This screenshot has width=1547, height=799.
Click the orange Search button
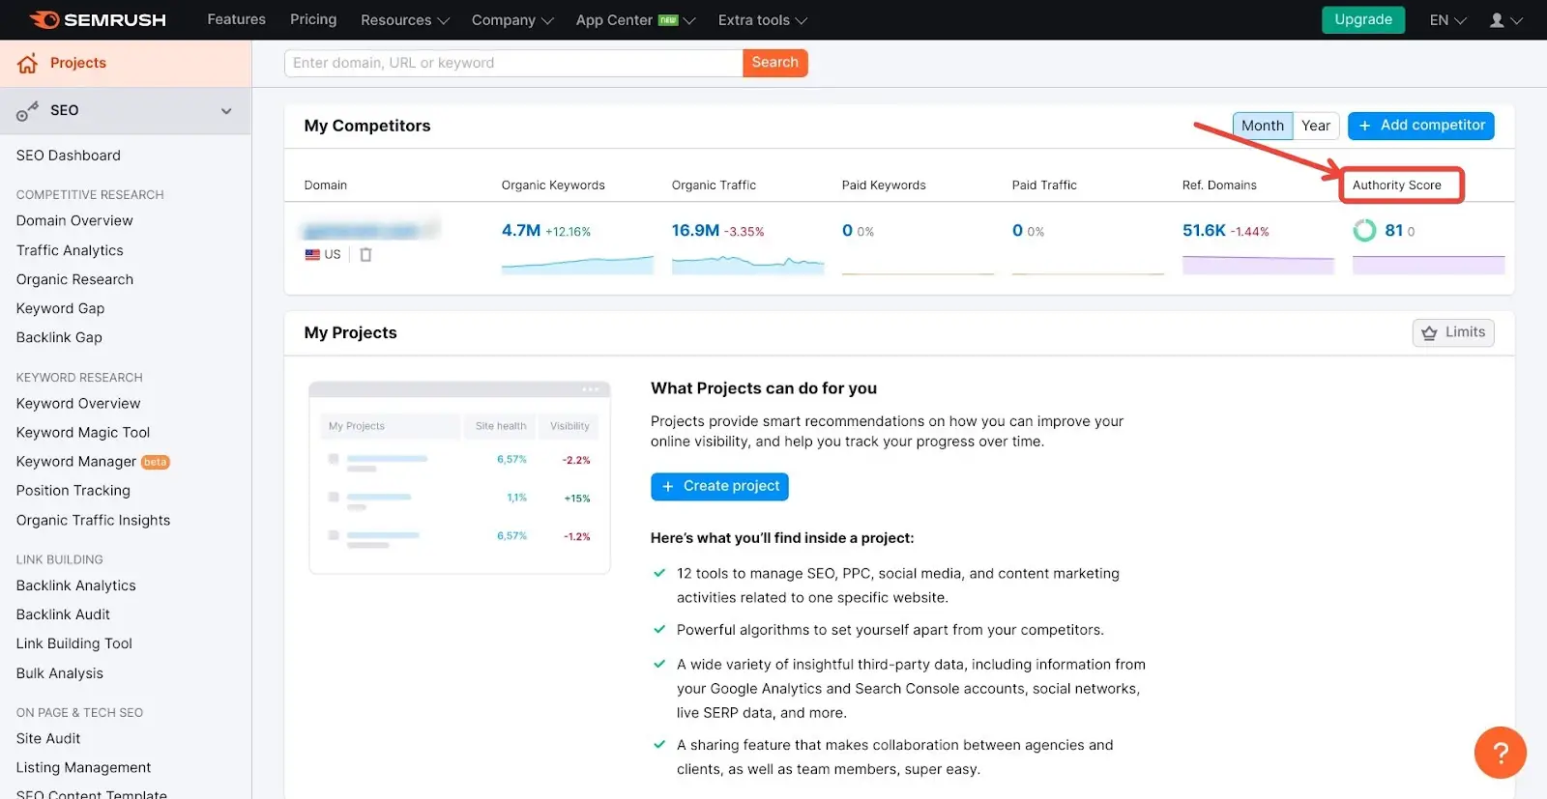point(775,63)
